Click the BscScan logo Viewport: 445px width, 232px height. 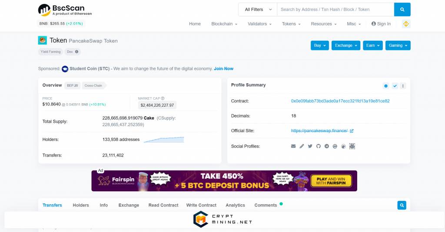pyautogui.click(x=65, y=10)
